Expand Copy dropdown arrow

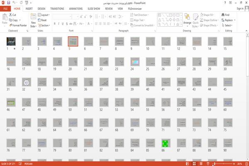tap(20, 20)
